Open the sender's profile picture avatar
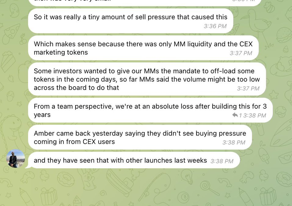 click(x=16, y=158)
